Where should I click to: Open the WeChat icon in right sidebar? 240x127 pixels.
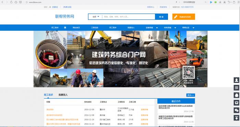pyautogui.click(x=236, y=110)
